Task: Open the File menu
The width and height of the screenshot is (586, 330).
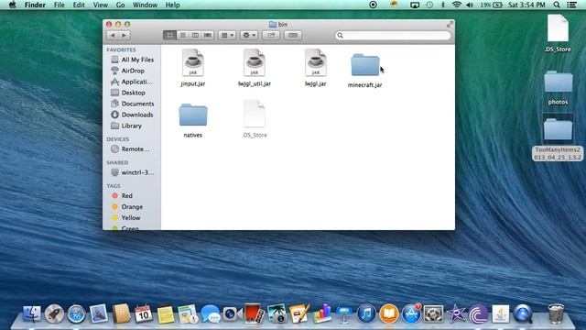Action: pos(59,5)
